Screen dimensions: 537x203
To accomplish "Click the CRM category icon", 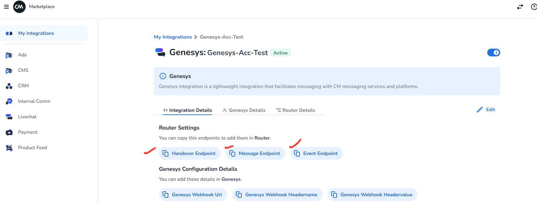I will (9, 86).
